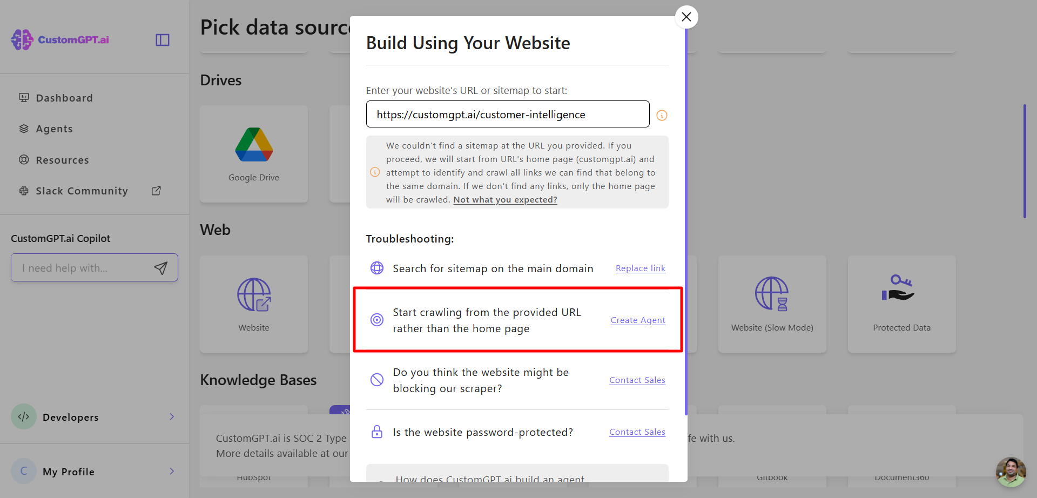
Task: Open the chat support avatar widget
Action: click(x=1011, y=472)
